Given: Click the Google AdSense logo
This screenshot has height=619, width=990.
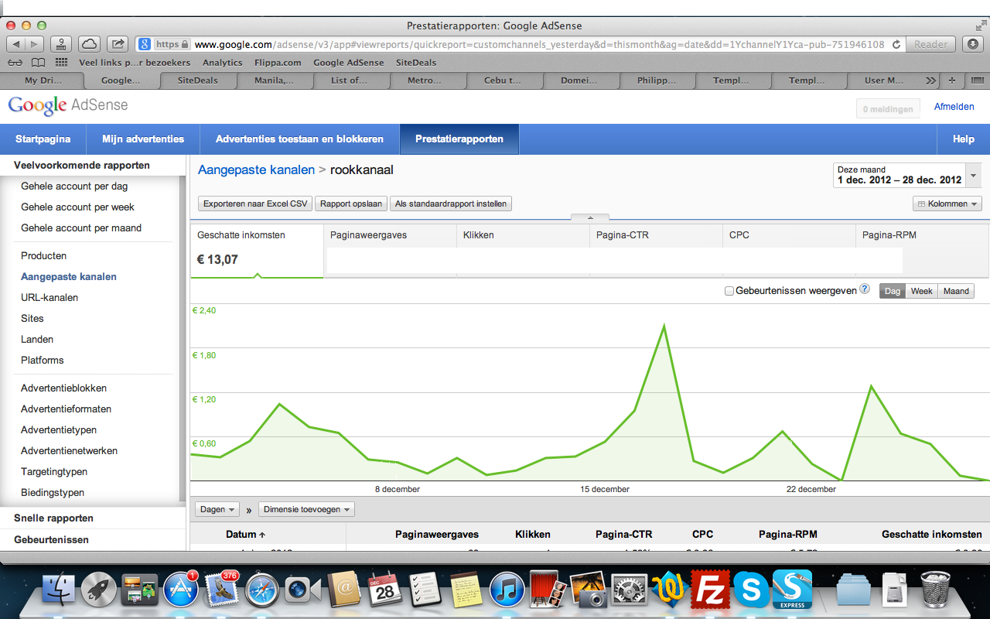Looking at the screenshot, I should [x=67, y=106].
